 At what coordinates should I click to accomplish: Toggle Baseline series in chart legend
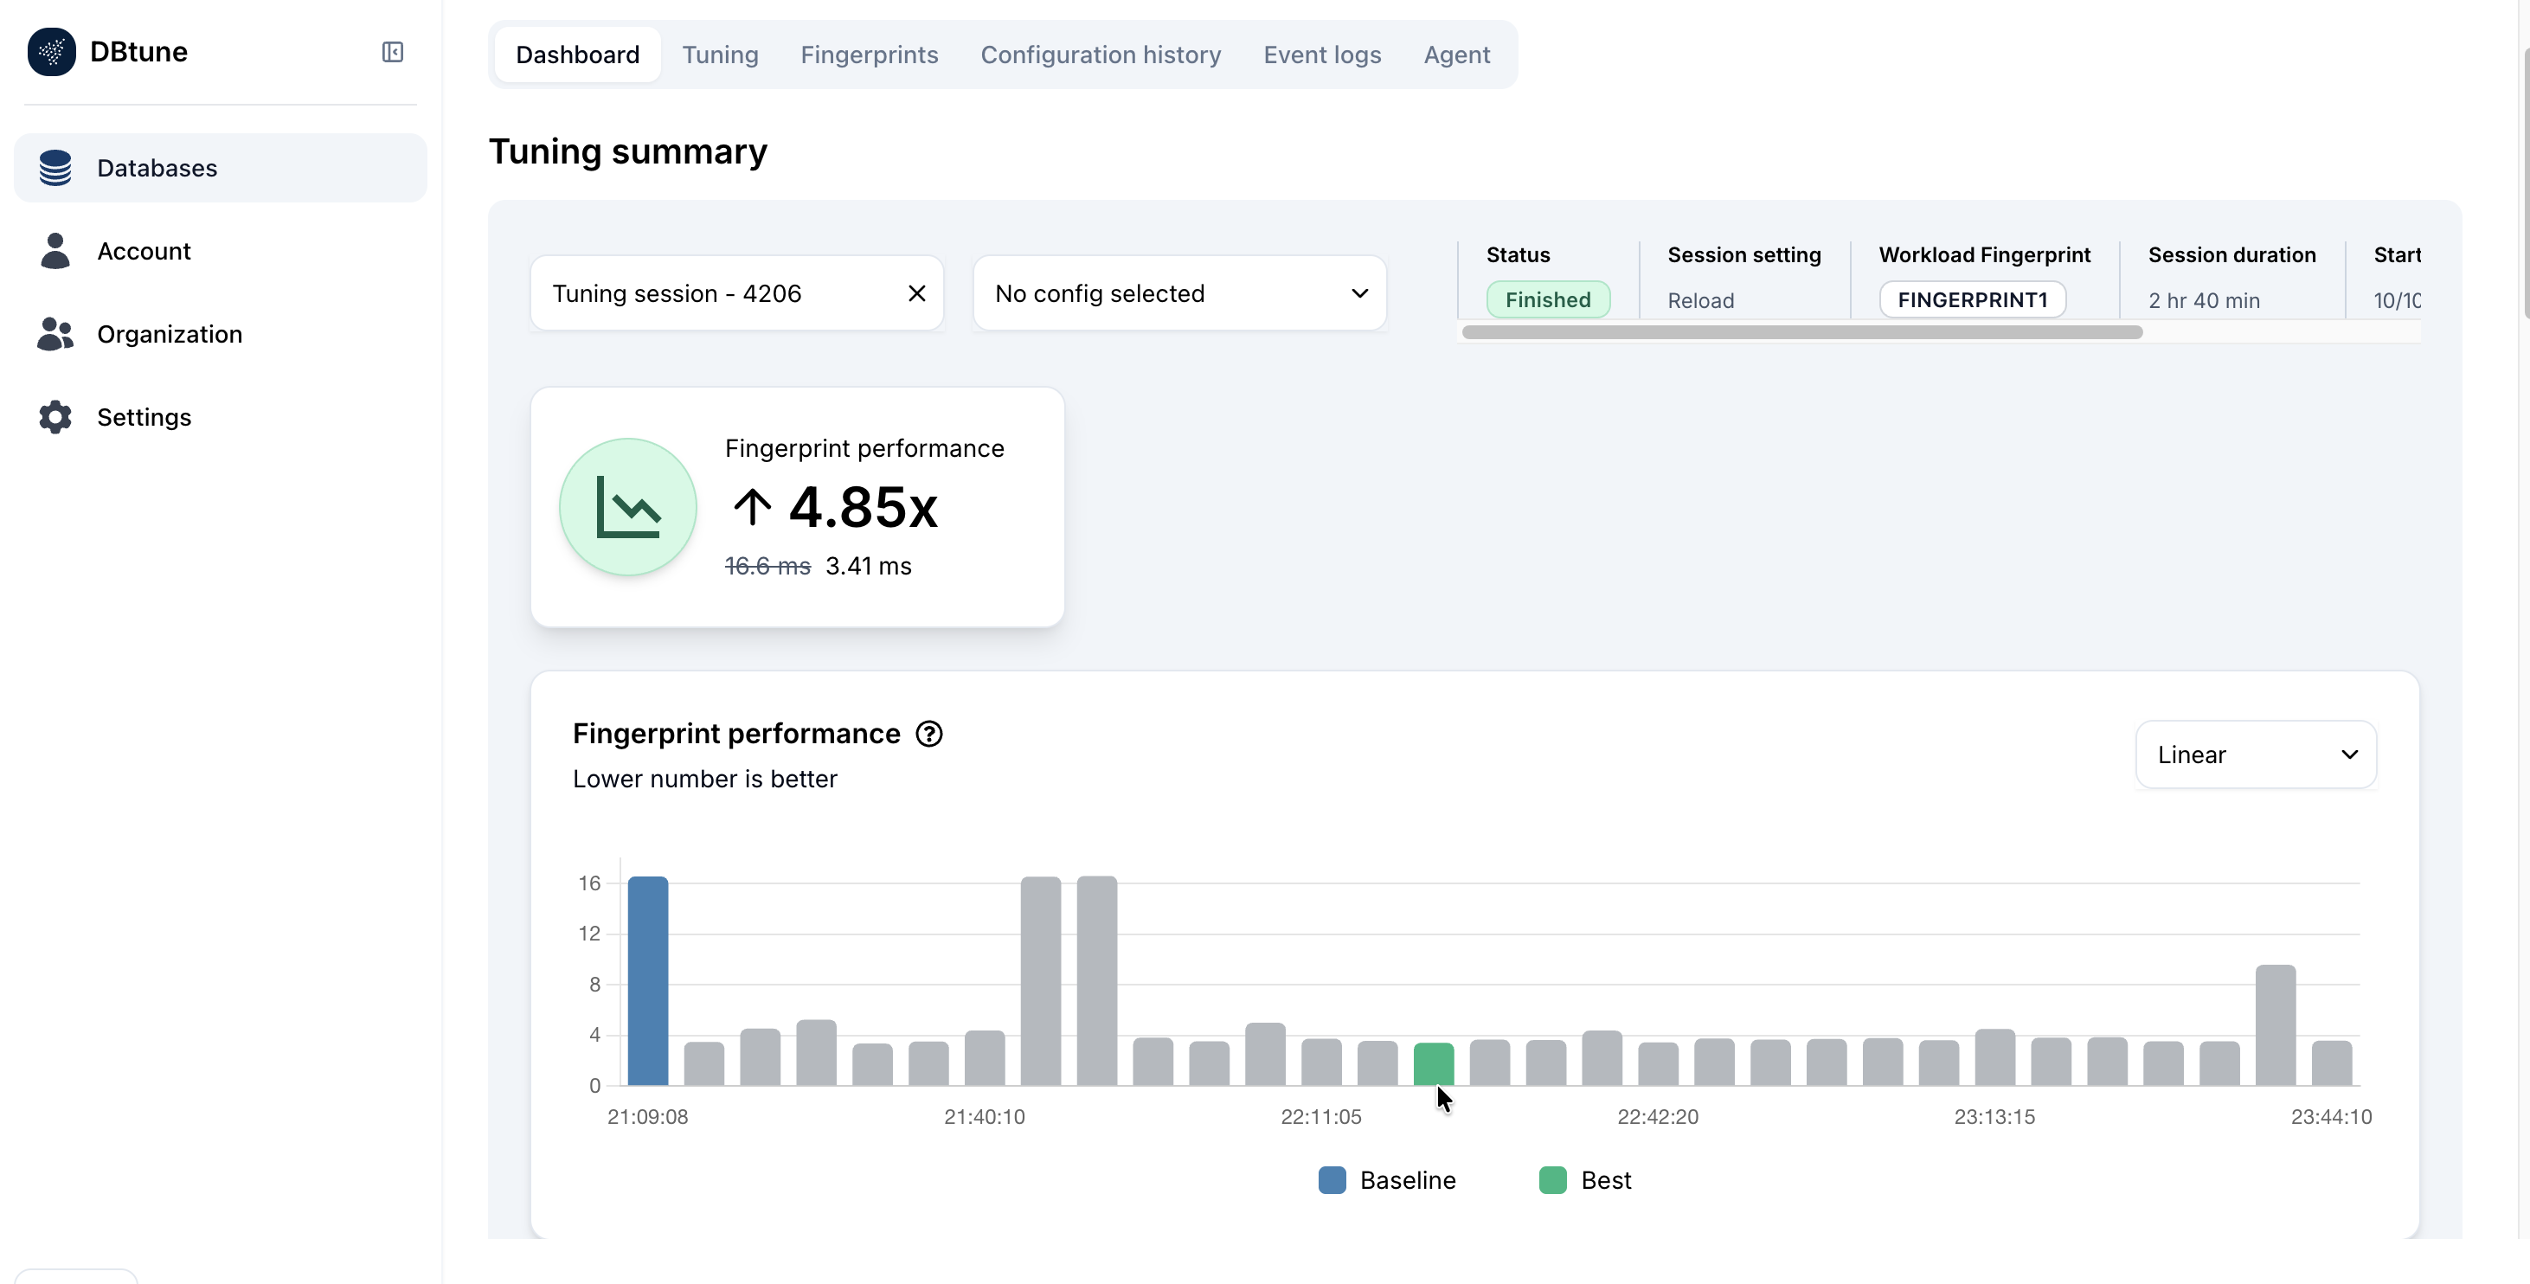pyautogui.click(x=1387, y=1180)
